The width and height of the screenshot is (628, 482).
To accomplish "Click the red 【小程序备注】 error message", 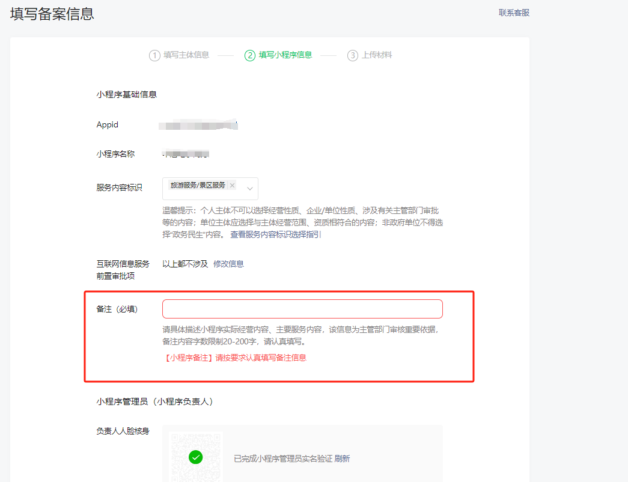I will click(234, 358).
